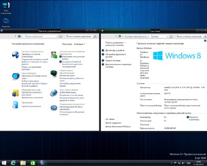Open the volume icon in the system tray

point(183,163)
